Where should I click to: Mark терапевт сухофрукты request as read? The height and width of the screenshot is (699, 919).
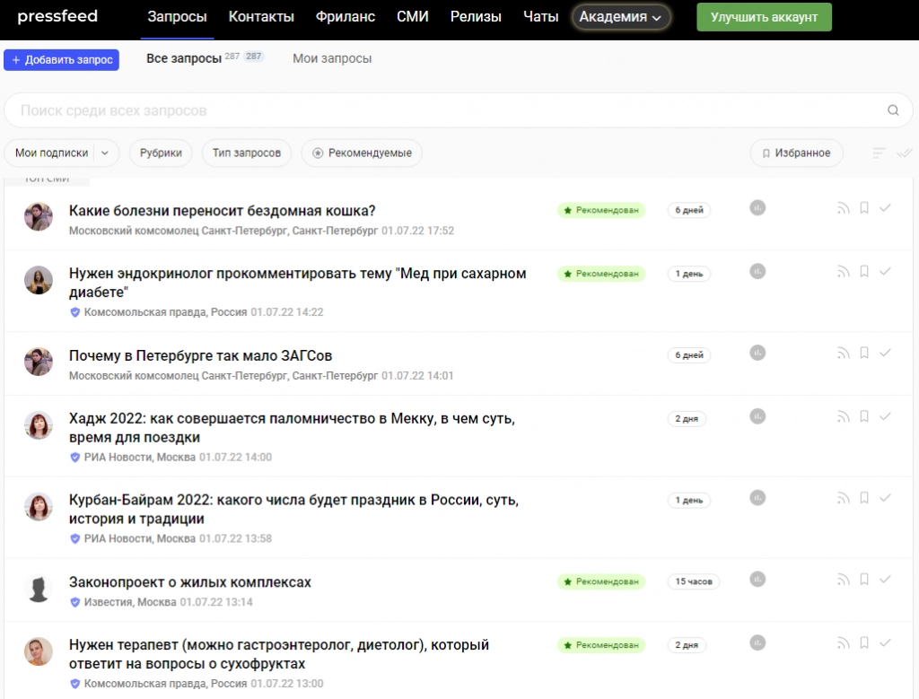click(x=885, y=642)
